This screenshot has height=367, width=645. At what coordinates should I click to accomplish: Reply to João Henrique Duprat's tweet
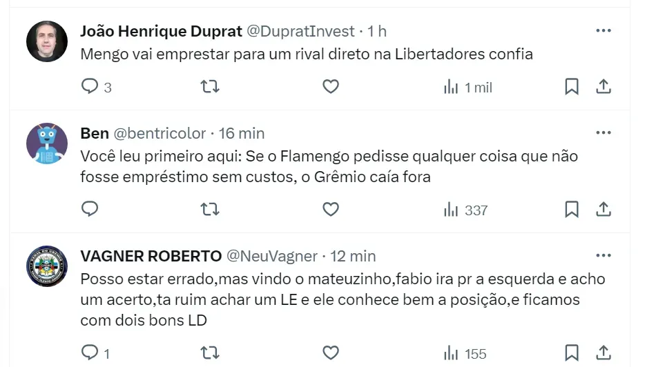[x=90, y=87]
